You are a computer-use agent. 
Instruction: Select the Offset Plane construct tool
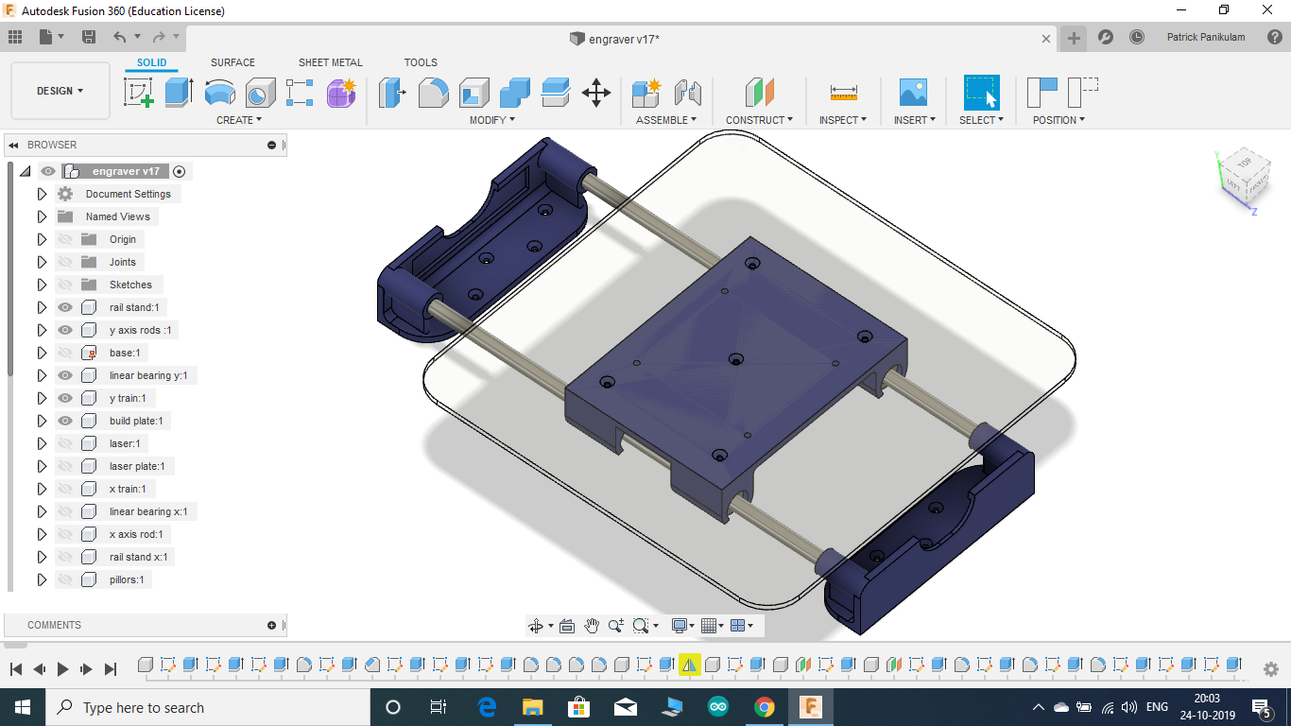pos(759,93)
